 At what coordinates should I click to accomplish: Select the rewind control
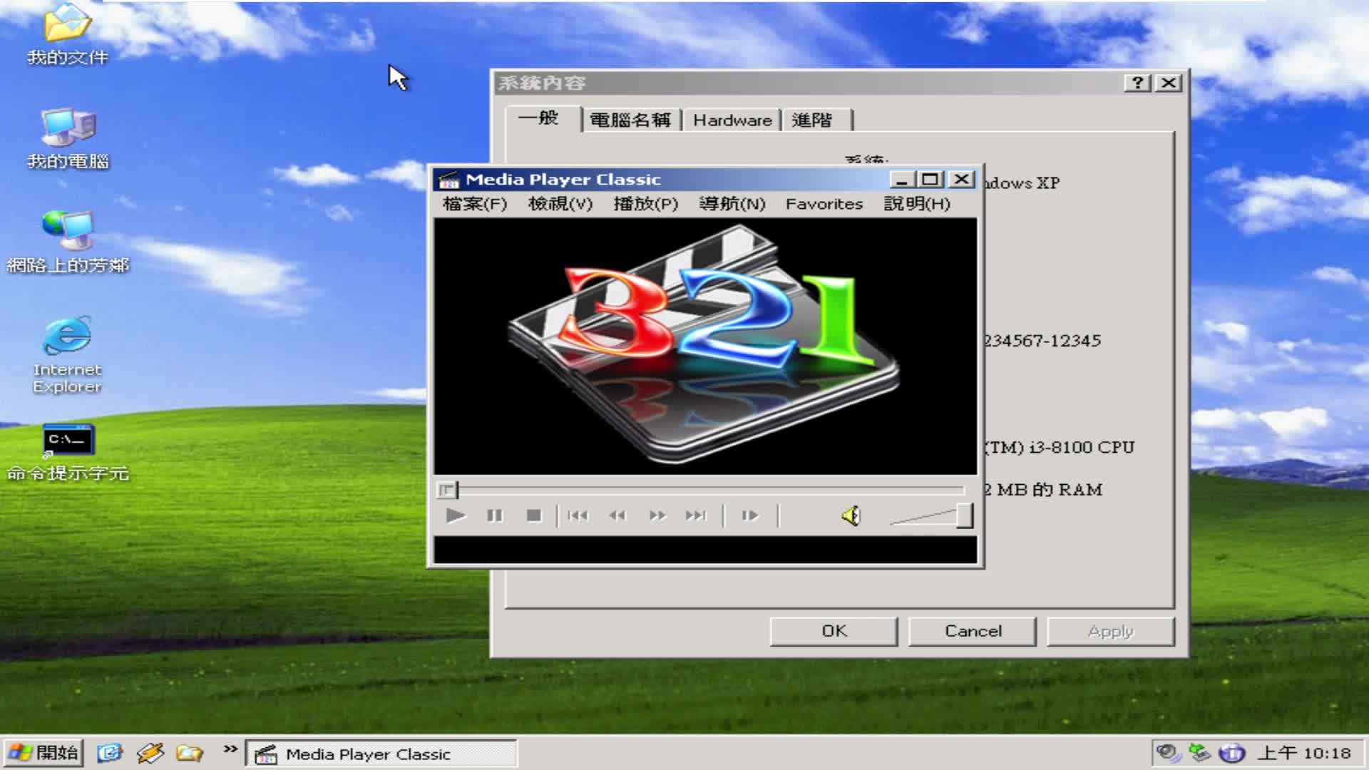pyautogui.click(x=617, y=515)
